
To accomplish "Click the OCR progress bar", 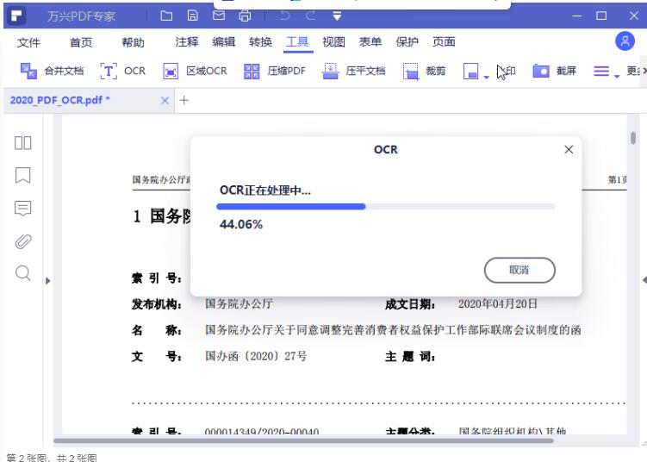I will coord(386,206).
